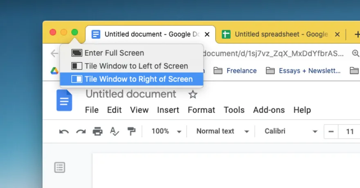Viewport: 360px width, 188px height.
Task: Expand the 100% zoom dropdown
Action: pos(166,131)
